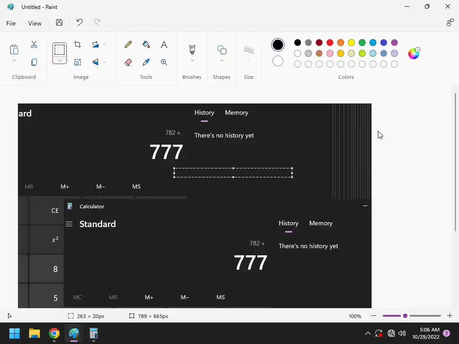Screen dimensions: 459x344
Task: Click the Shapes gallery icon
Action: tap(221, 50)
